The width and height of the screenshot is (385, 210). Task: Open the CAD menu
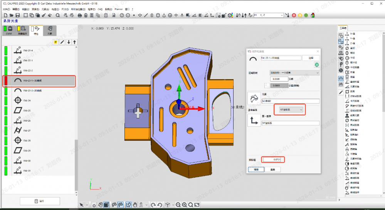tap(100, 9)
